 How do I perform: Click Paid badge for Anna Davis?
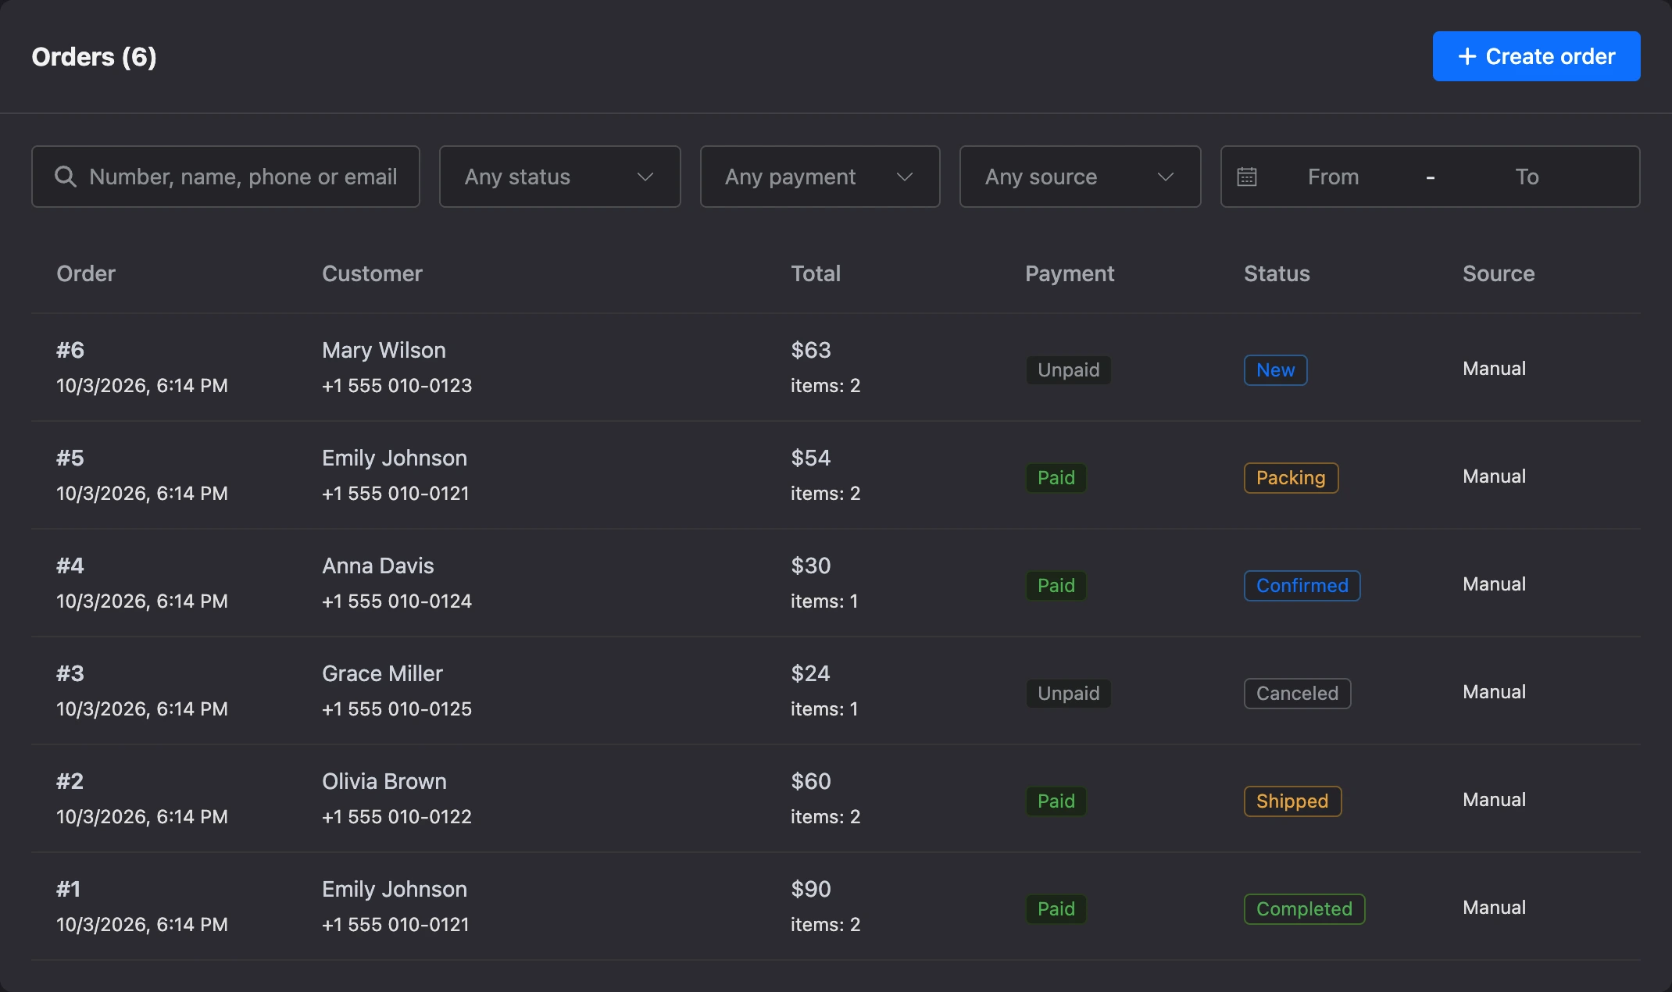[x=1056, y=586]
